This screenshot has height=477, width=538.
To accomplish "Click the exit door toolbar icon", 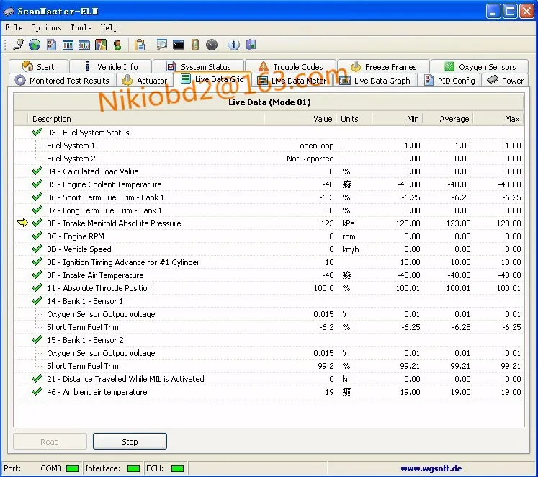I will pos(251,45).
